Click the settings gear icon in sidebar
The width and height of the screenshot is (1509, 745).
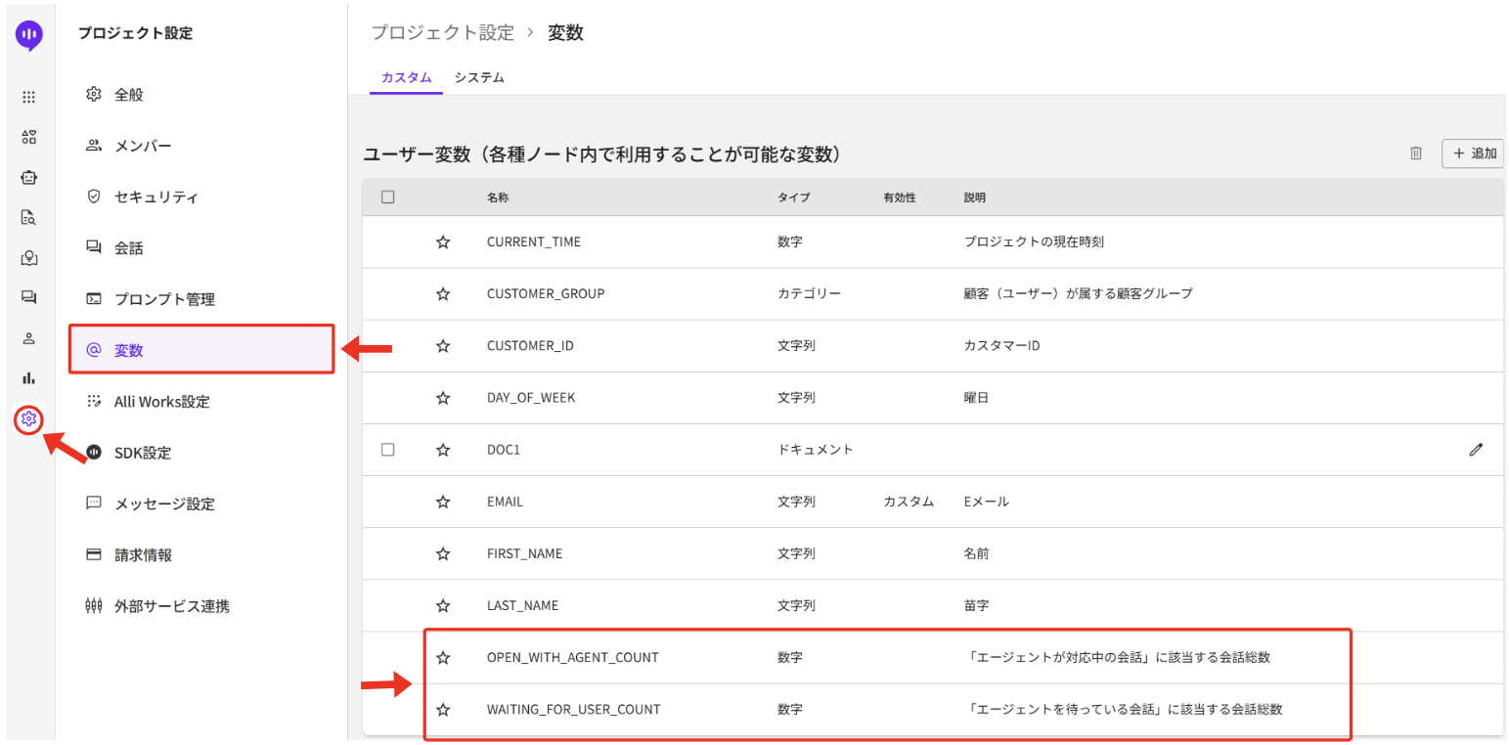28,418
